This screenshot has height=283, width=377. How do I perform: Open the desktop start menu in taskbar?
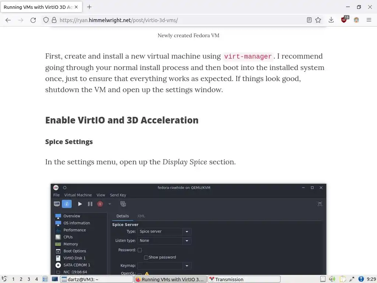4,279
